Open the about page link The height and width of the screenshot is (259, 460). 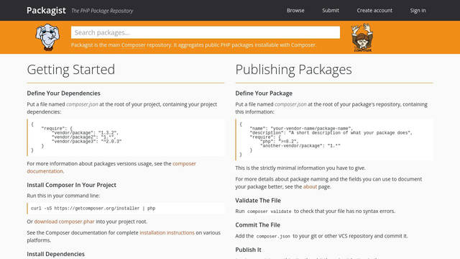click(x=310, y=187)
